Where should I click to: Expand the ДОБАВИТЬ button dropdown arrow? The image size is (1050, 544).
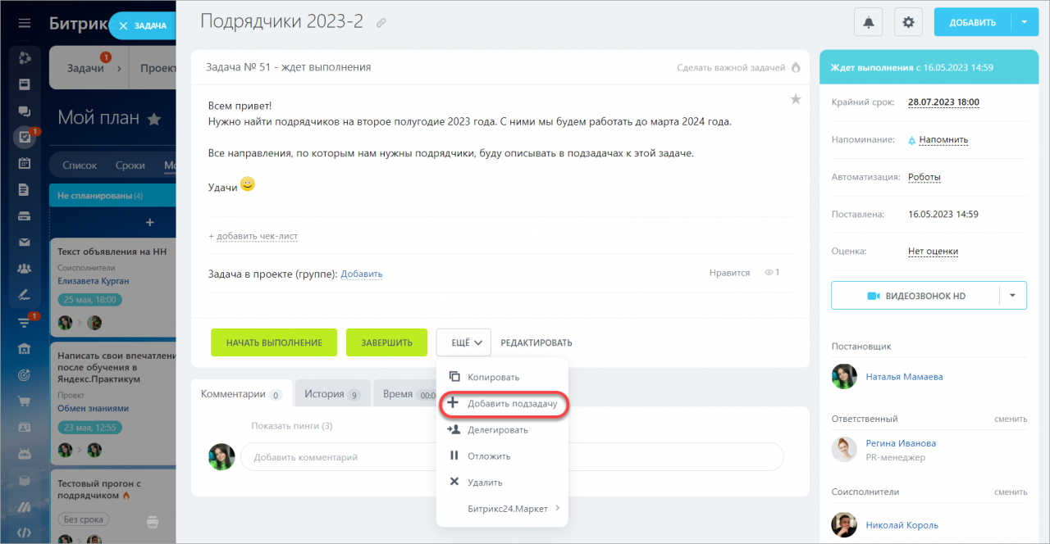[x=1025, y=22]
